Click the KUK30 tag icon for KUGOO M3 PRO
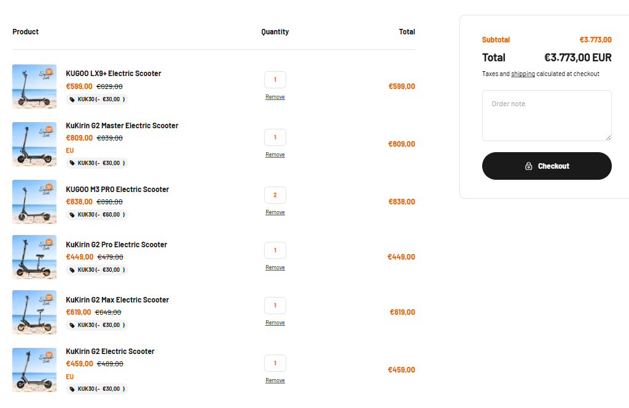The width and height of the screenshot is (629, 408). point(72,215)
